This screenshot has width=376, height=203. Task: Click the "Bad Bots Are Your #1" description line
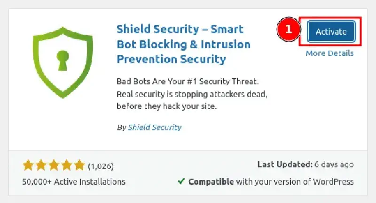187,81
